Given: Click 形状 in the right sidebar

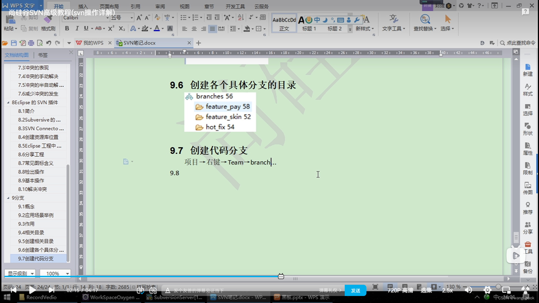Looking at the screenshot, I should click(x=528, y=129).
